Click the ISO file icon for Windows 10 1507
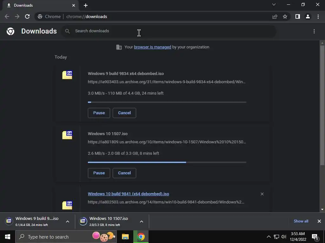 (x=67, y=135)
